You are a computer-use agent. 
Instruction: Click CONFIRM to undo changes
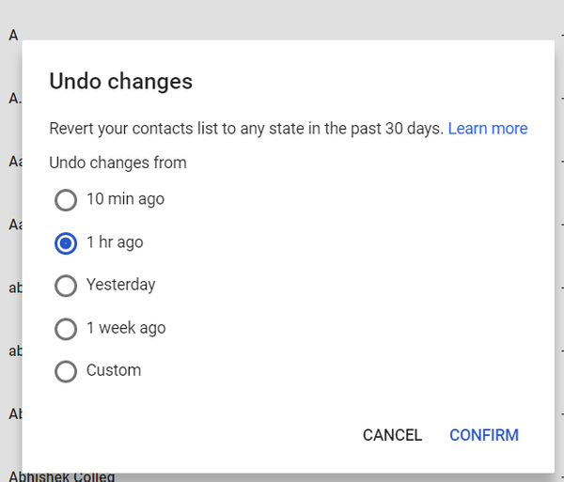[x=483, y=435]
